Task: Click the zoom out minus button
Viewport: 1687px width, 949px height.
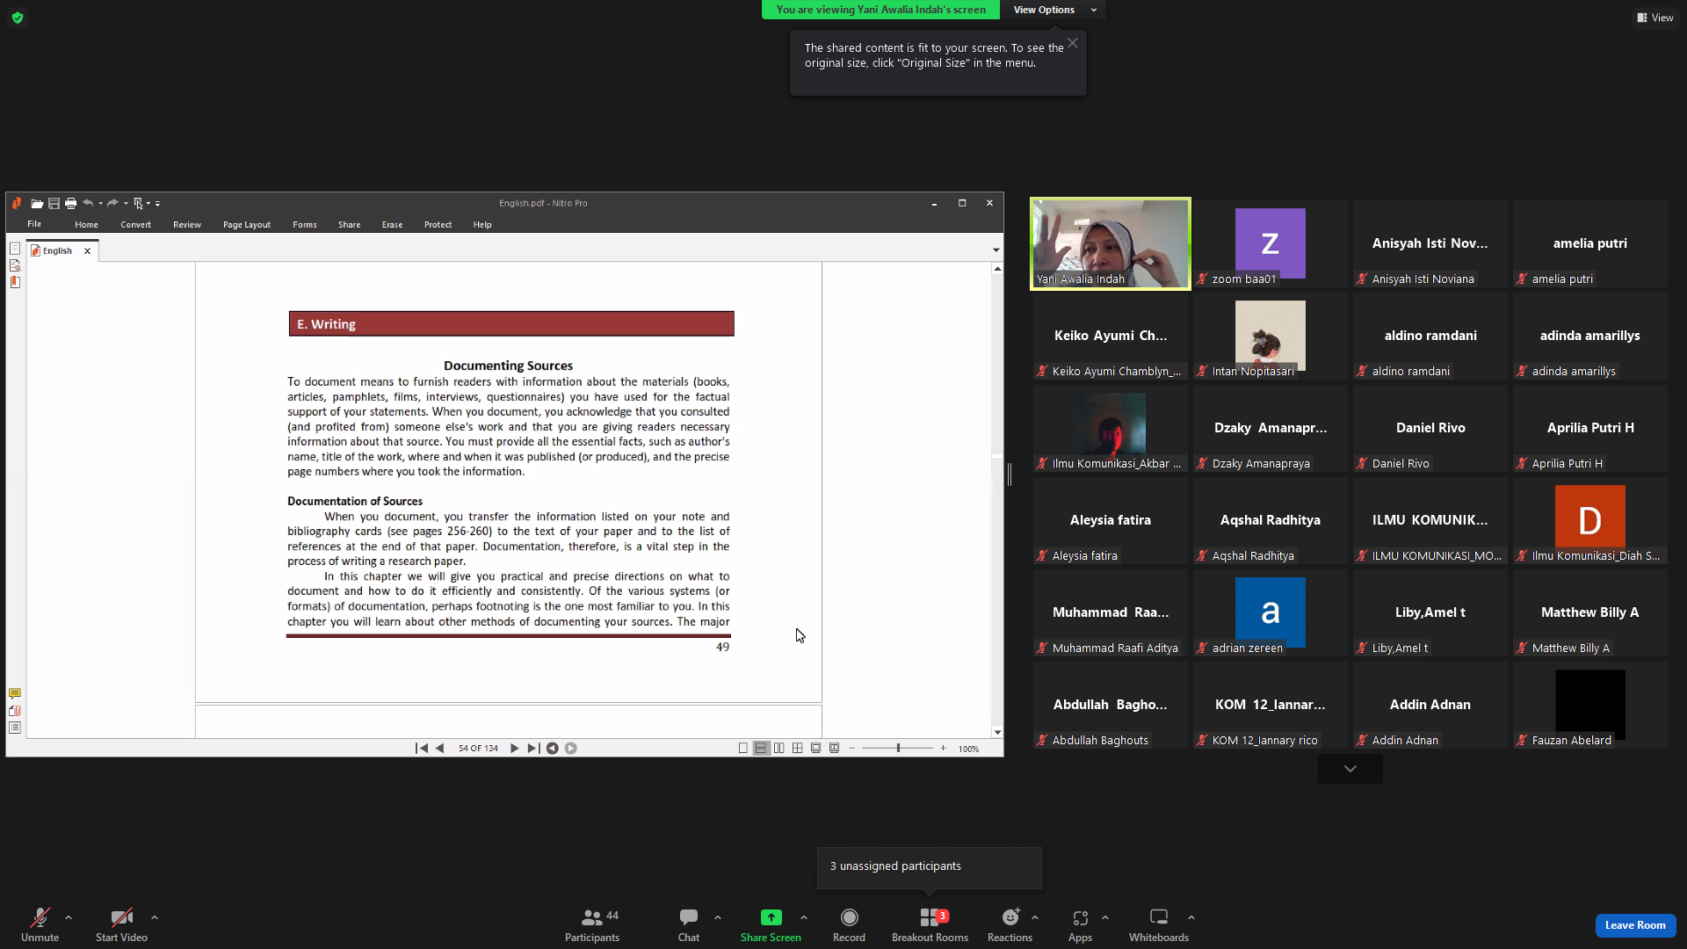Action: 852,749
